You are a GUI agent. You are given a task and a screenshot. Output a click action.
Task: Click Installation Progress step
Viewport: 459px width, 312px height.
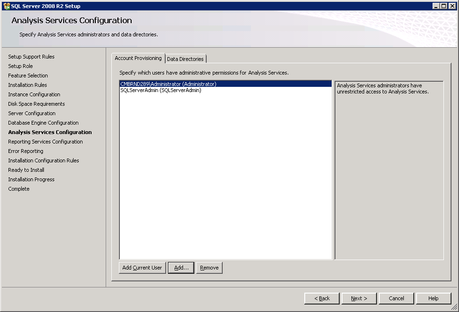(31, 179)
